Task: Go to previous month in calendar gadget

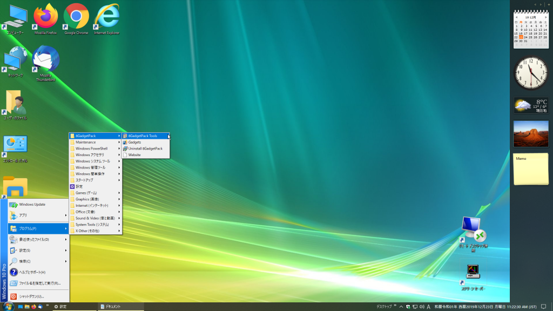Action: click(516, 17)
